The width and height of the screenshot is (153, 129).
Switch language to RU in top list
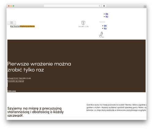coord(107,16)
